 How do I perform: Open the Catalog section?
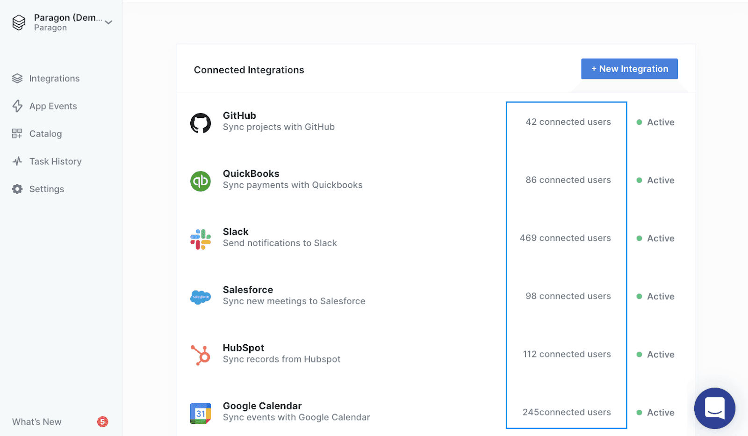(x=45, y=134)
